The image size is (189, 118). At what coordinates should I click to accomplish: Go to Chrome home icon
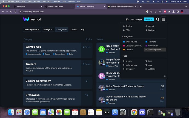pos(15,11)
